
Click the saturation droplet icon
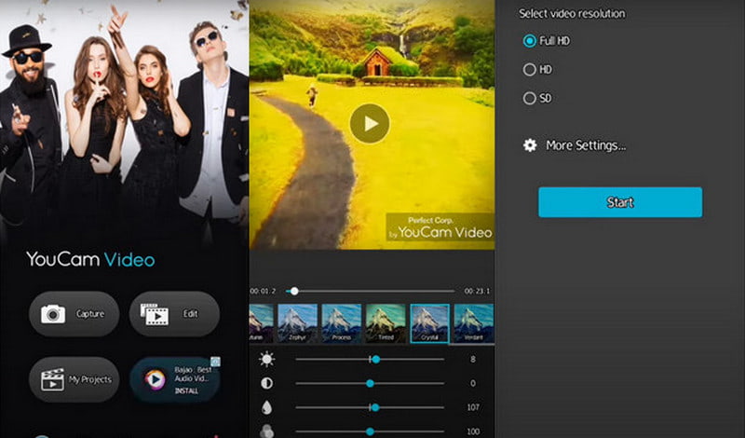266,407
